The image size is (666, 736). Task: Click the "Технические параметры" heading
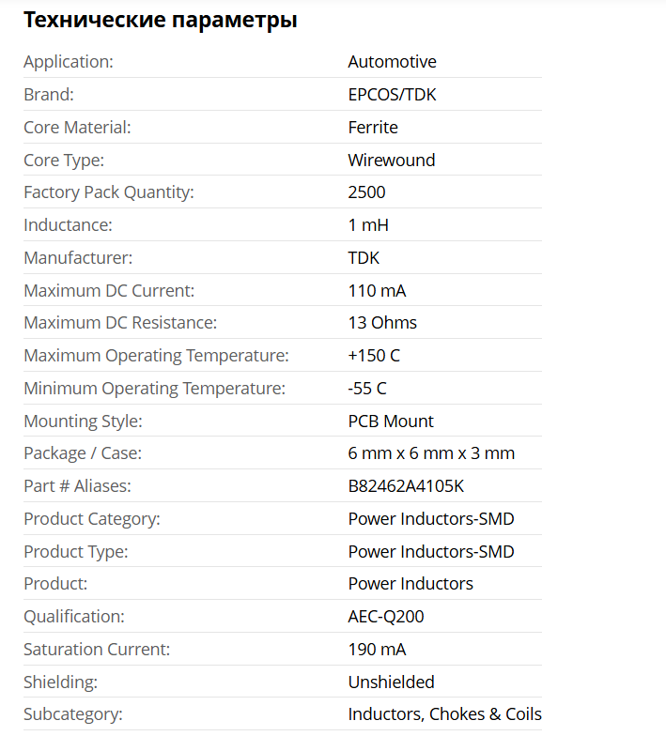160,20
